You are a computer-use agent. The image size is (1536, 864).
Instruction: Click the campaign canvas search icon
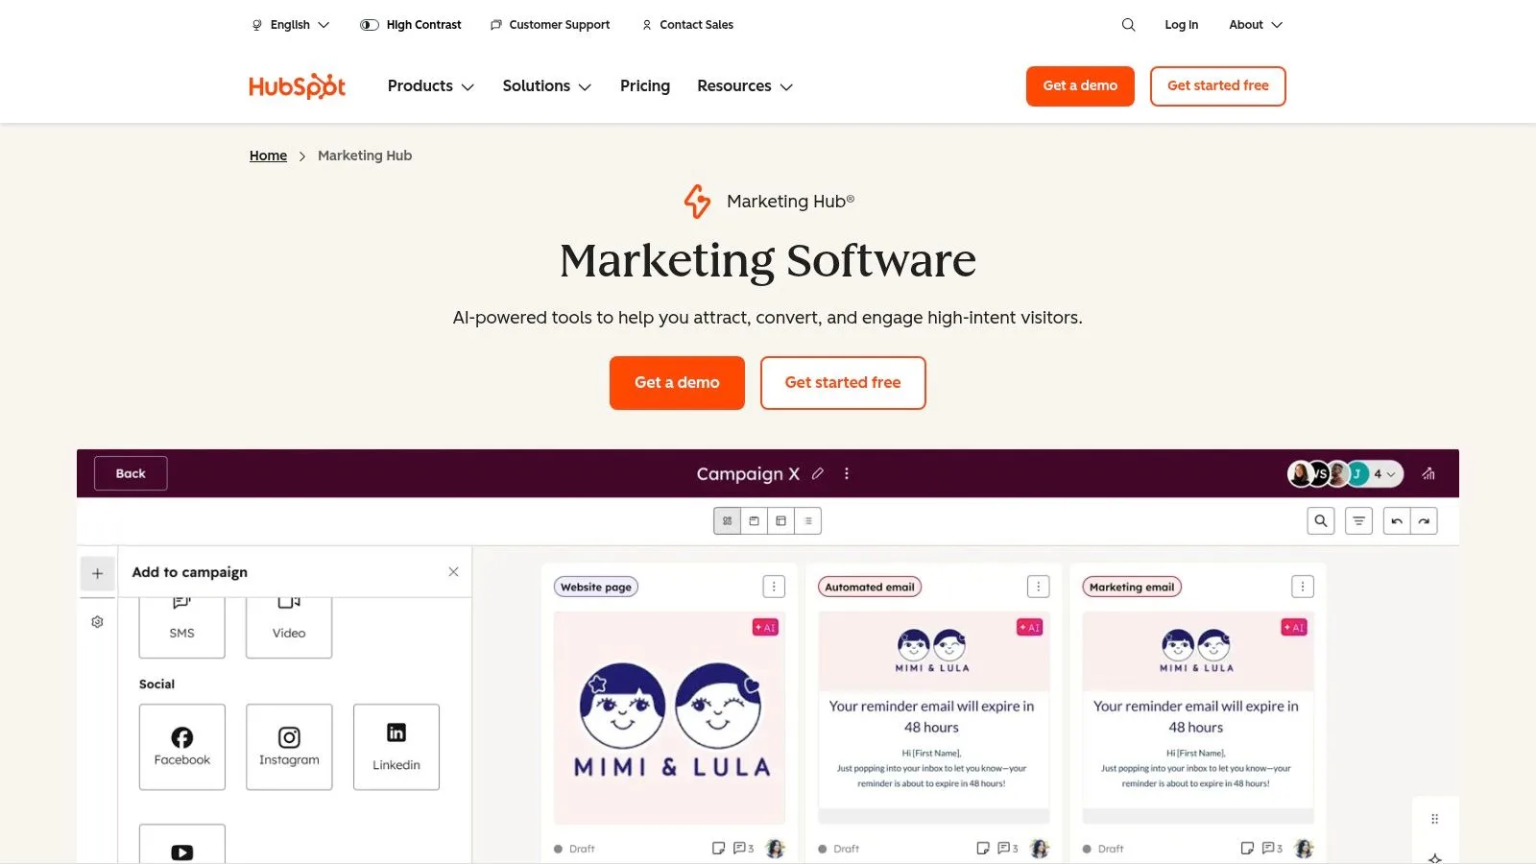coord(1321,521)
